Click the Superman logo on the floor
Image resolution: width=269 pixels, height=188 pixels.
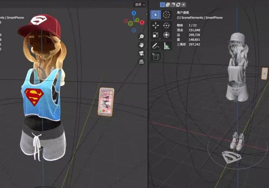tap(232, 157)
